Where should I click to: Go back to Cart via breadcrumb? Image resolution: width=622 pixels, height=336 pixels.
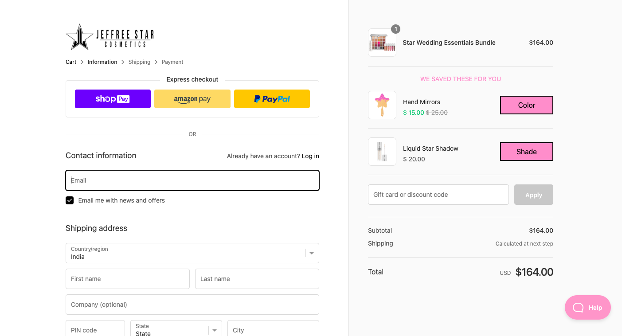(70, 62)
